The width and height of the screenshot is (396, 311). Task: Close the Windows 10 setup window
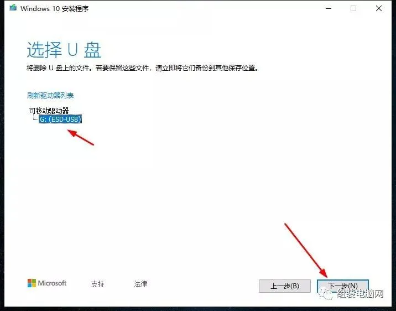click(x=378, y=8)
